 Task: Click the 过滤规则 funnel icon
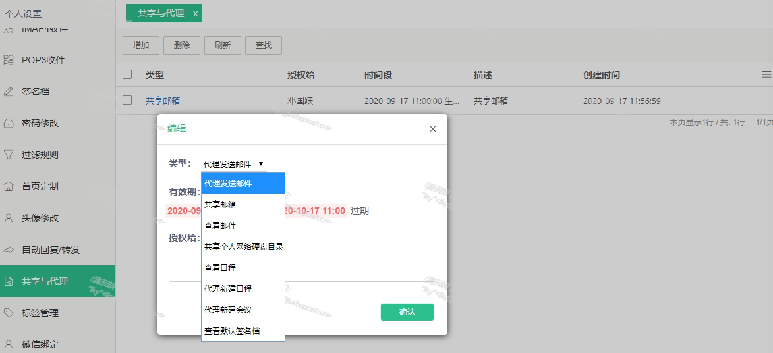pyautogui.click(x=9, y=155)
